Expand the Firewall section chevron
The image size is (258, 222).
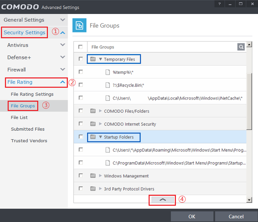click(63, 70)
